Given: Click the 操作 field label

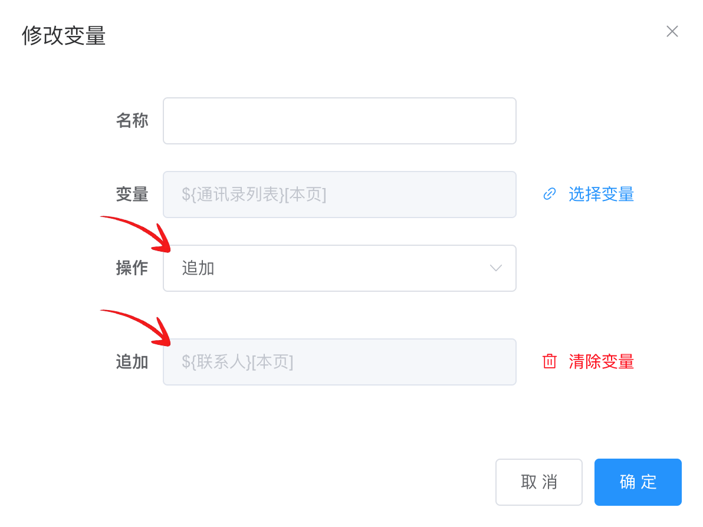Looking at the screenshot, I should tap(132, 268).
